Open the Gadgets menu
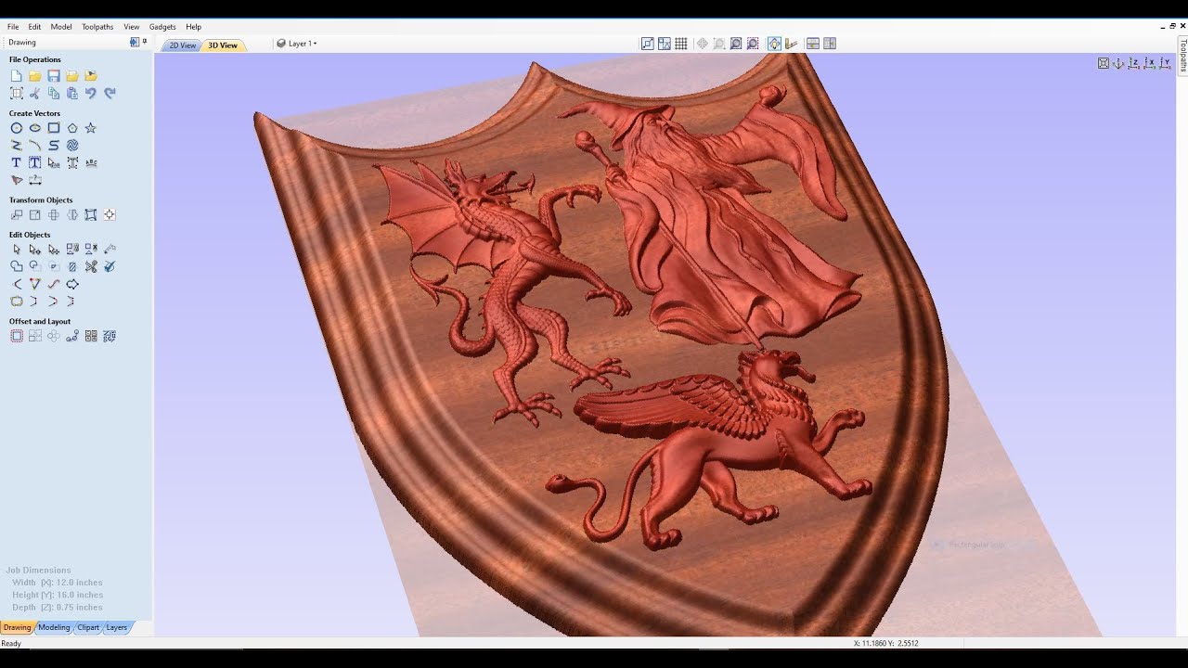Screen dimensions: 1188x668 click(x=162, y=27)
